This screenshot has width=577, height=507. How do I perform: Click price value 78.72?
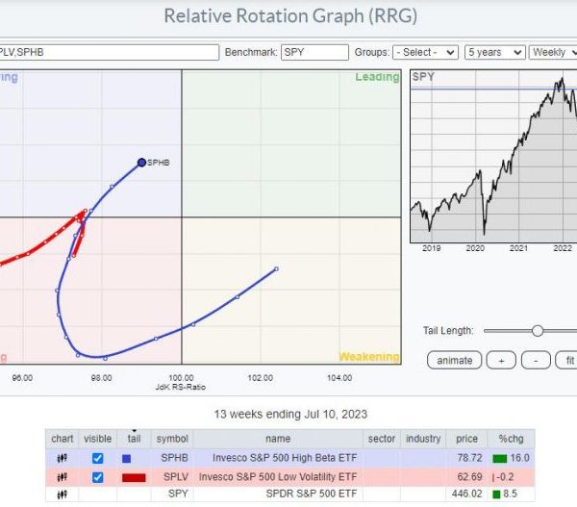click(469, 458)
